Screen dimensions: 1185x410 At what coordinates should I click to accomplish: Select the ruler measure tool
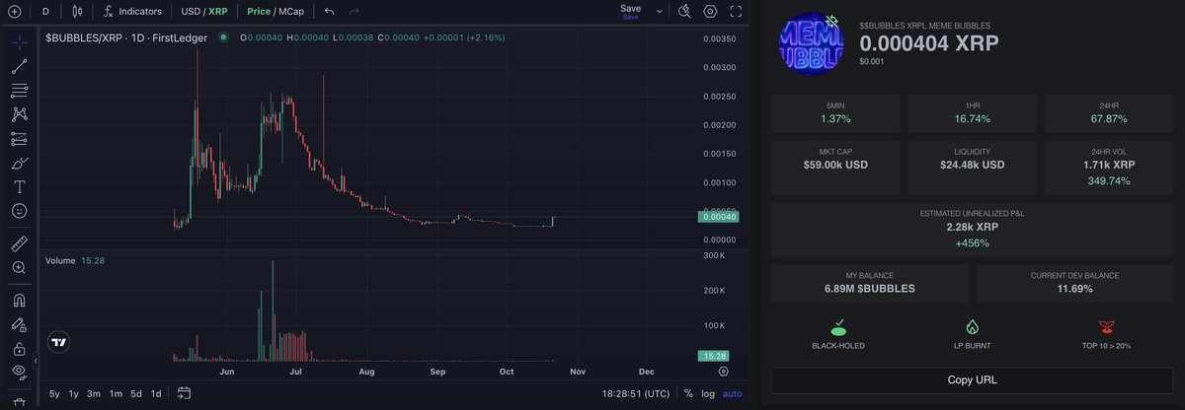[20, 242]
